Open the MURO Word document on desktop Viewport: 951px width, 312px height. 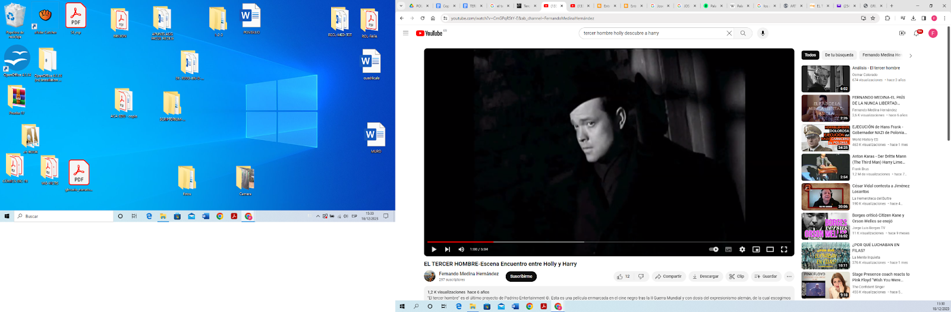[376, 138]
